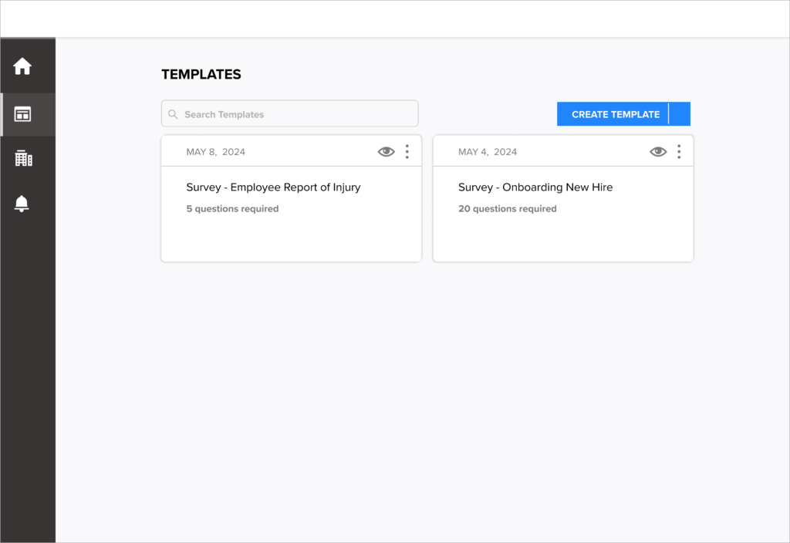Open the options menu for the May 4 template

(x=679, y=151)
